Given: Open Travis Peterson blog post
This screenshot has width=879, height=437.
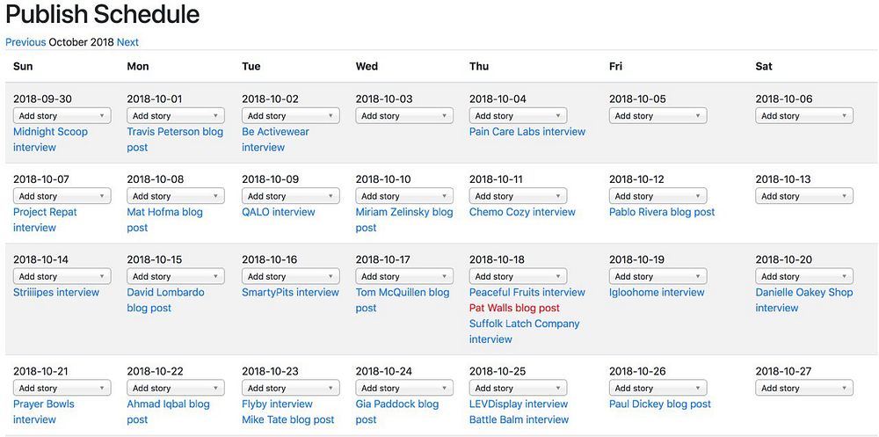Looking at the screenshot, I should click(175, 140).
